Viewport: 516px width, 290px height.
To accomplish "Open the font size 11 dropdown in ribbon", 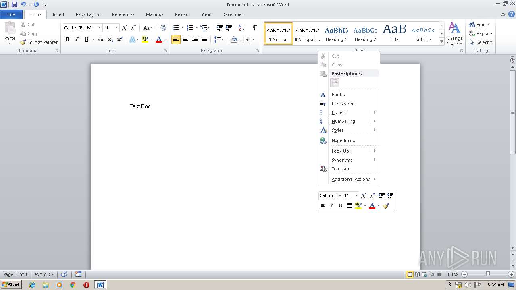I will (x=117, y=28).
